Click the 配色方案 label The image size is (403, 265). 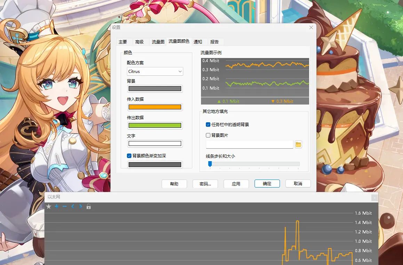click(135, 63)
